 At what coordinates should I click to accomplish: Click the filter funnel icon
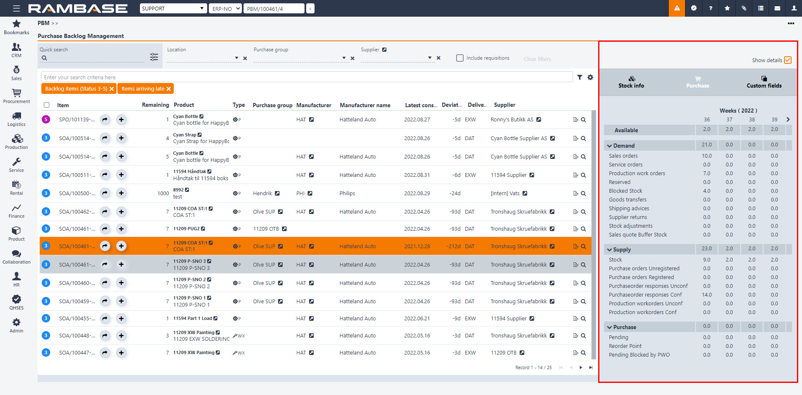(580, 77)
